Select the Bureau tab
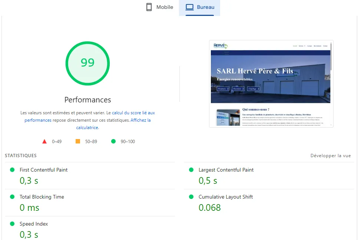The height and width of the screenshot is (240, 358). (x=199, y=7)
